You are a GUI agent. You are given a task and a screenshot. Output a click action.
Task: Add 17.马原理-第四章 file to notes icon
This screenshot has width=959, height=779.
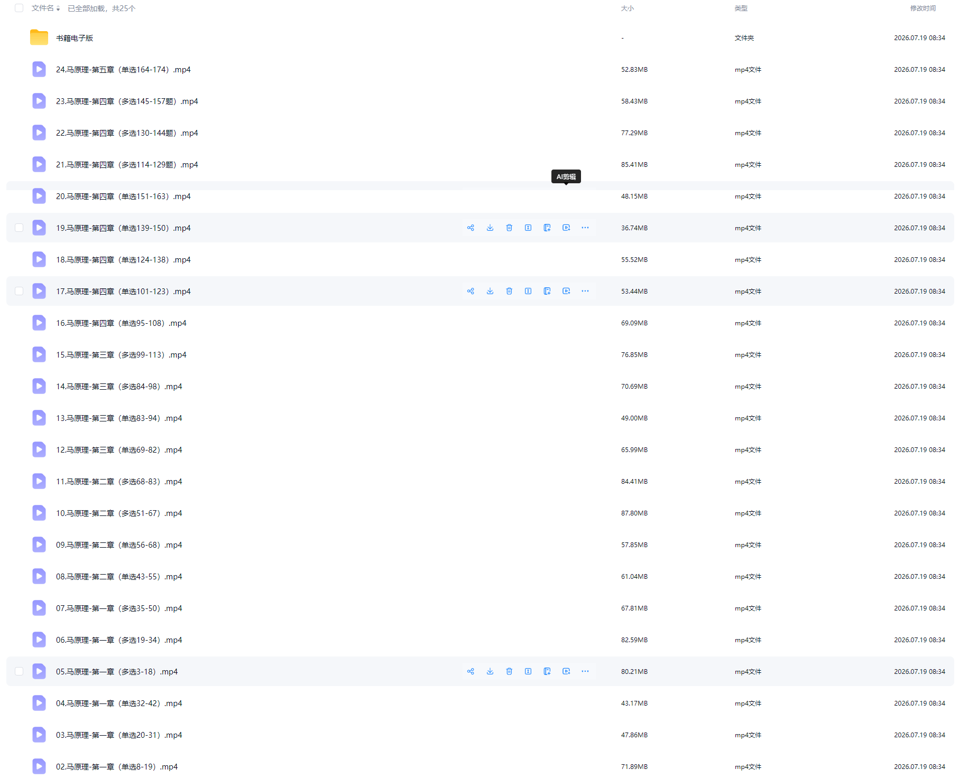pos(547,291)
